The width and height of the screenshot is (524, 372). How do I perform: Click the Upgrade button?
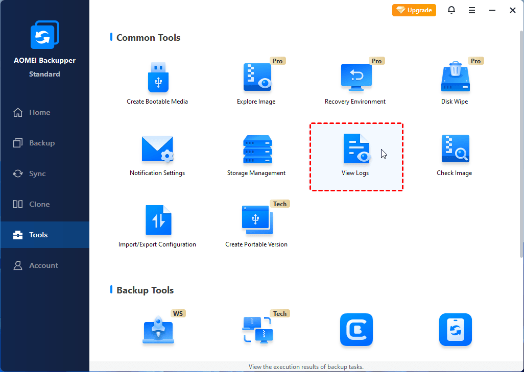tap(414, 10)
